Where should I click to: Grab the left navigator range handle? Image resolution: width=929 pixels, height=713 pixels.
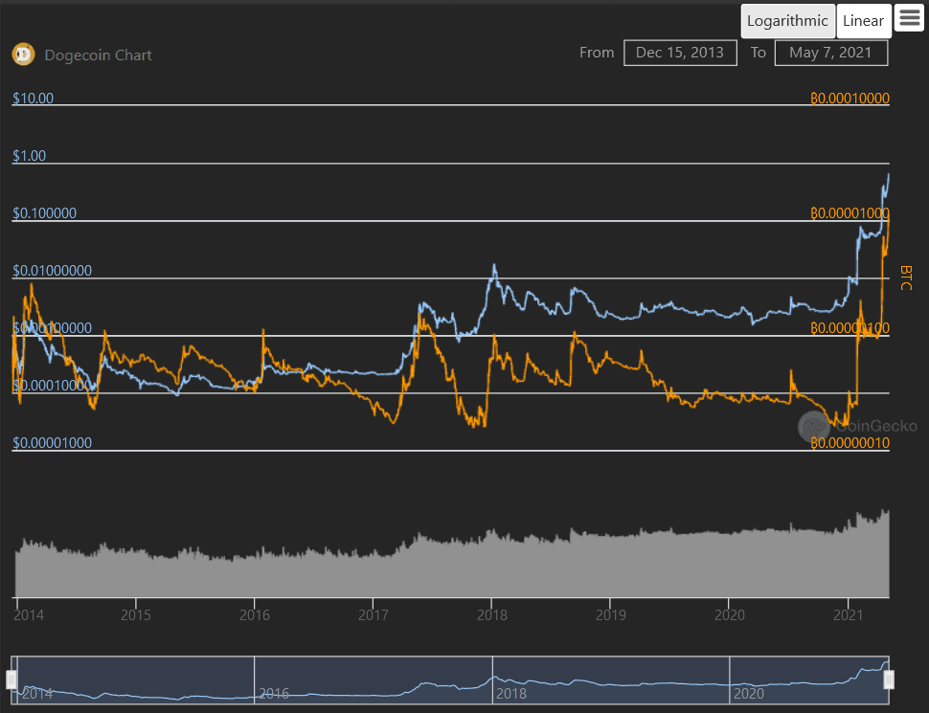click(11, 680)
